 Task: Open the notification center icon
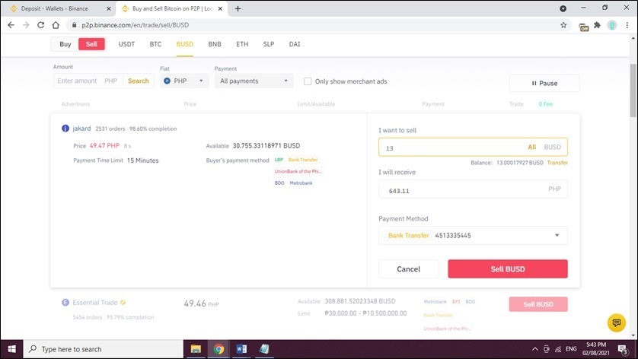point(623,349)
